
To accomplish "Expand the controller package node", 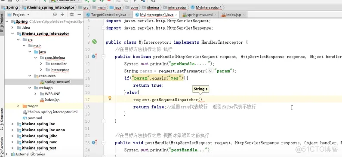I will 41,64.
